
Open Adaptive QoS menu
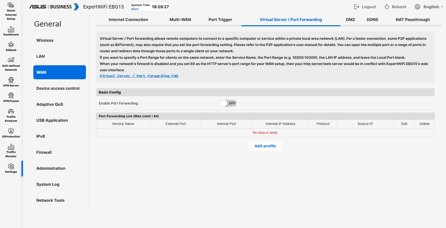pos(60,104)
